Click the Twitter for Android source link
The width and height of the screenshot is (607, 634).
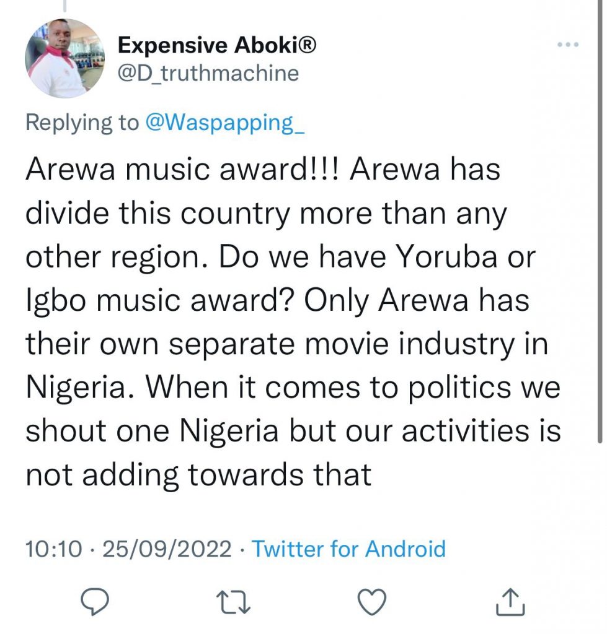coord(349,549)
